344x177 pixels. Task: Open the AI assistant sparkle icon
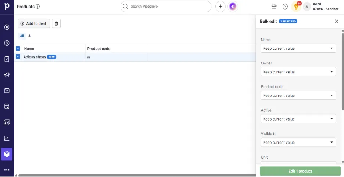coord(233,7)
